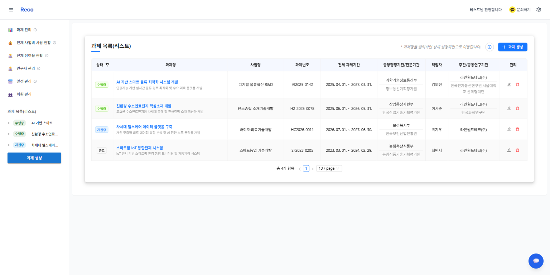Open the settings gear icon
This screenshot has height=275, width=550.
[x=539, y=10]
